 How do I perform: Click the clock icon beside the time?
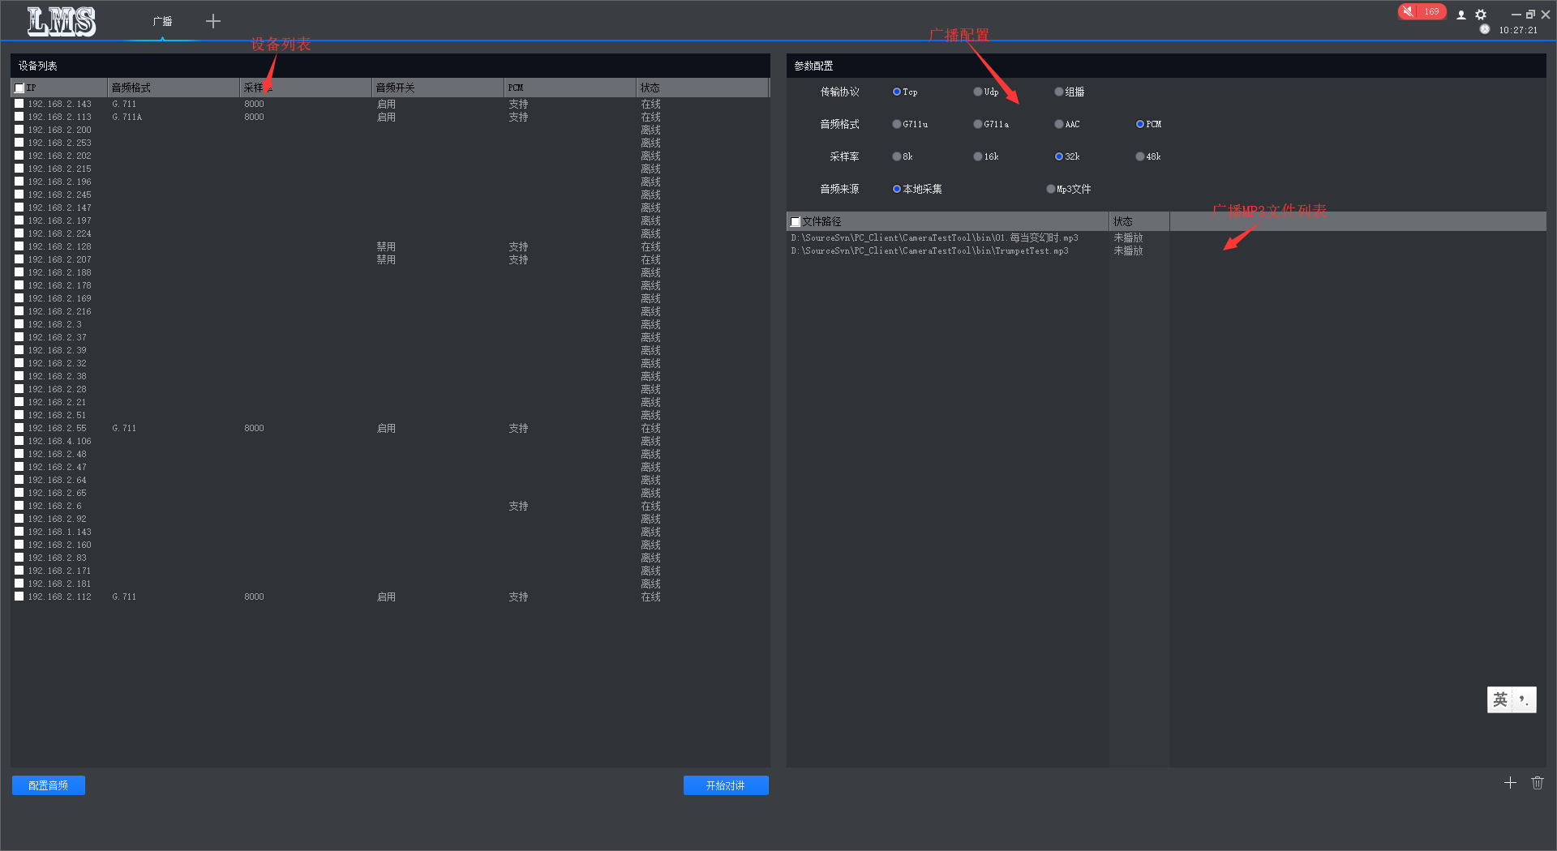1485,30
